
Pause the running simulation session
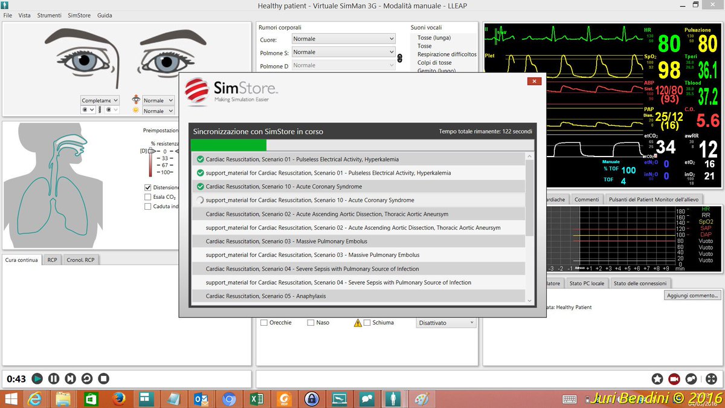54,379
